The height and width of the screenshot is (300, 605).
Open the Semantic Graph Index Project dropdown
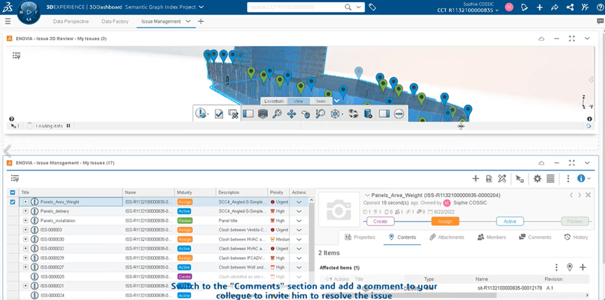click(201, 7)
